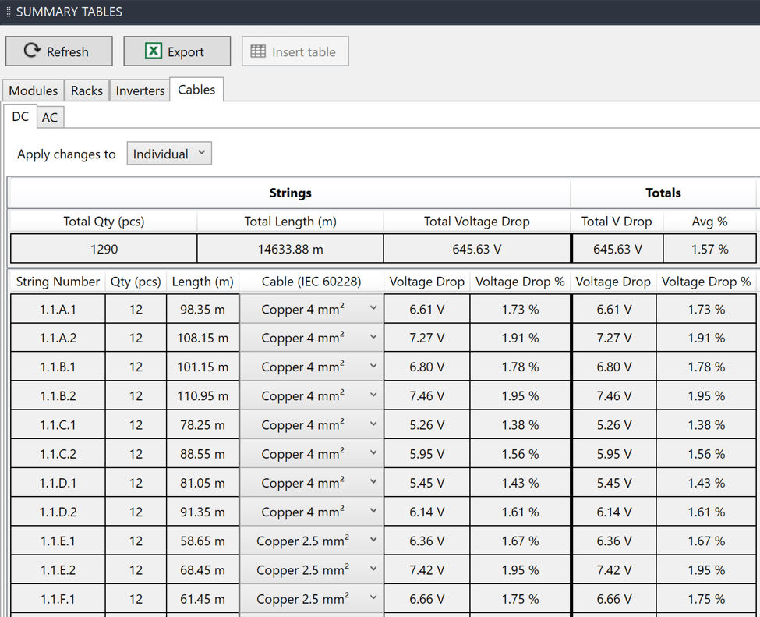Click the Insert table grid icon
The height and width of the screenshot is (617, 760).
258,51
